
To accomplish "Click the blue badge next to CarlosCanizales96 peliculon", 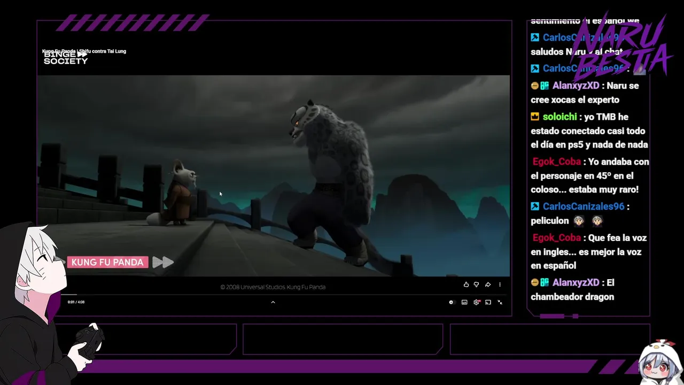I will [535, 206].
